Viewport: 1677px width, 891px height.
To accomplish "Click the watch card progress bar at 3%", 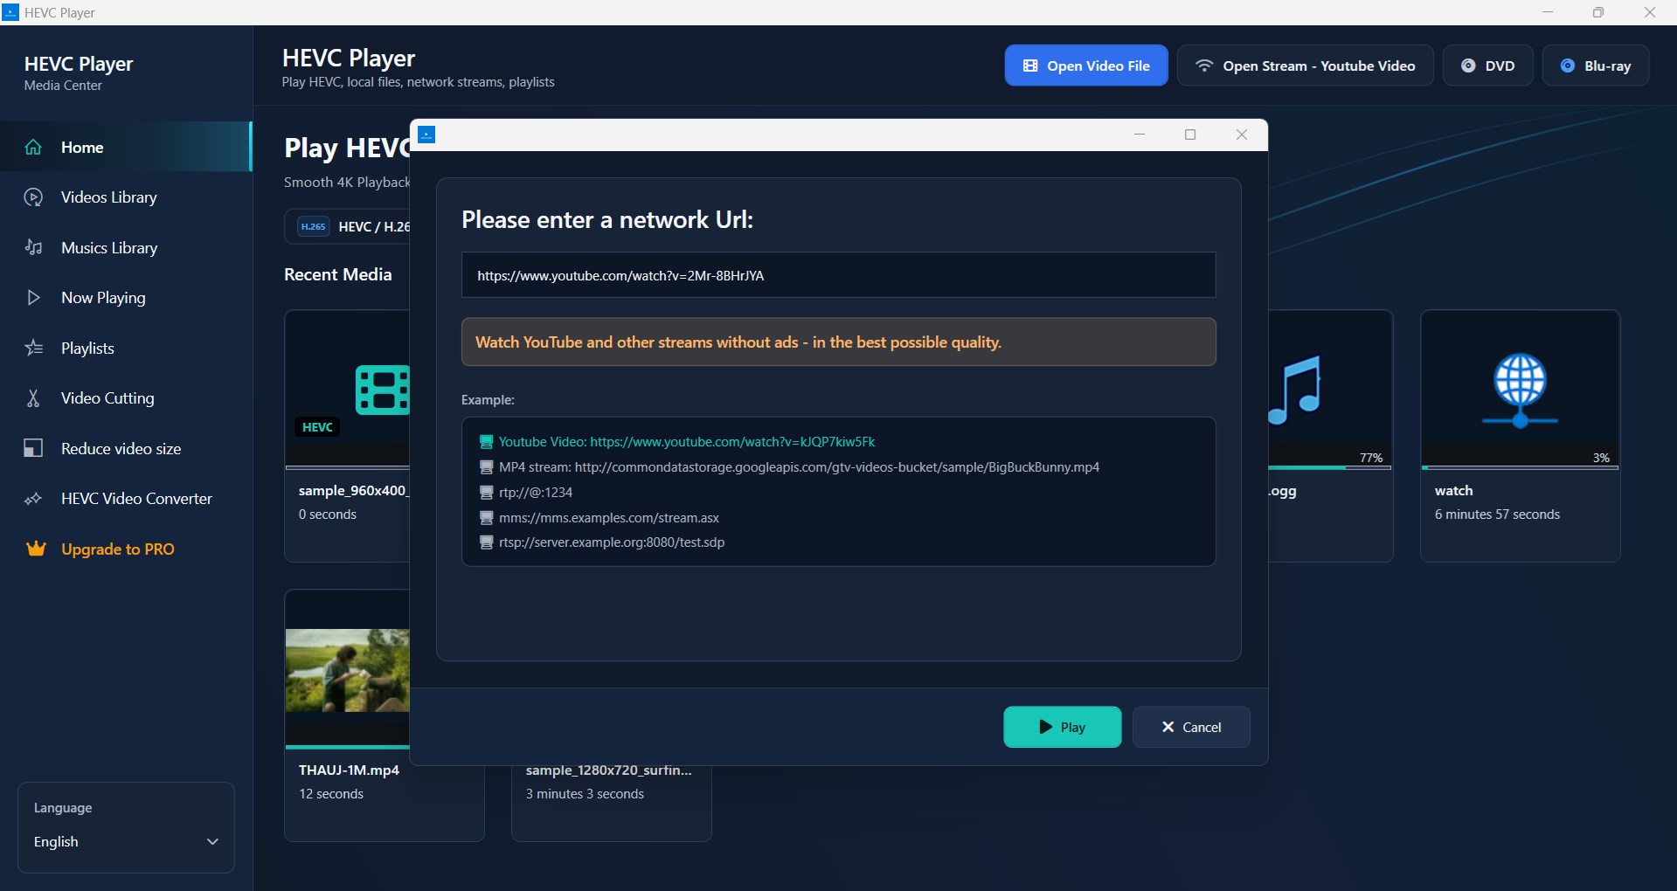I will point(1520,467).
